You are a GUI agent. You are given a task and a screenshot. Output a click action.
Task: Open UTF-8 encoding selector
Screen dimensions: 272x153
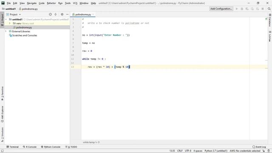[188, 151]
